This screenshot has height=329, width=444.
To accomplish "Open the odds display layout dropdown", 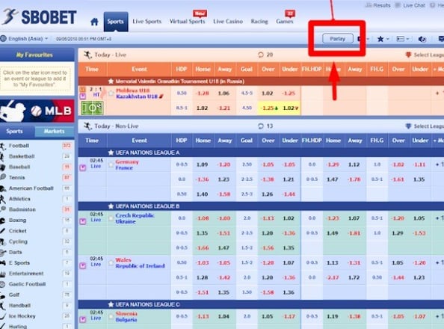I will pyautogui.click(x=402, y=39).
